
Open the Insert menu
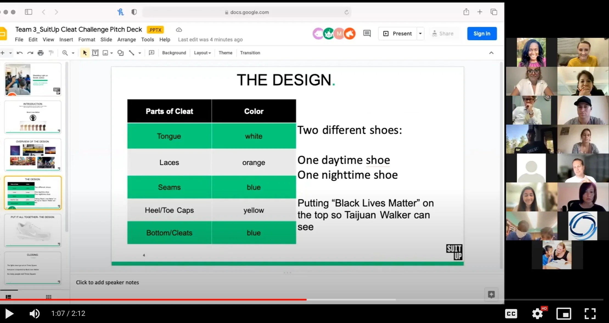tap(66, 40)
